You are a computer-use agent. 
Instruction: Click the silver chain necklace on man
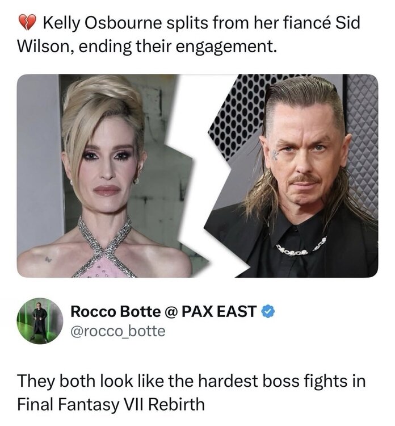[x=299, y=247]
